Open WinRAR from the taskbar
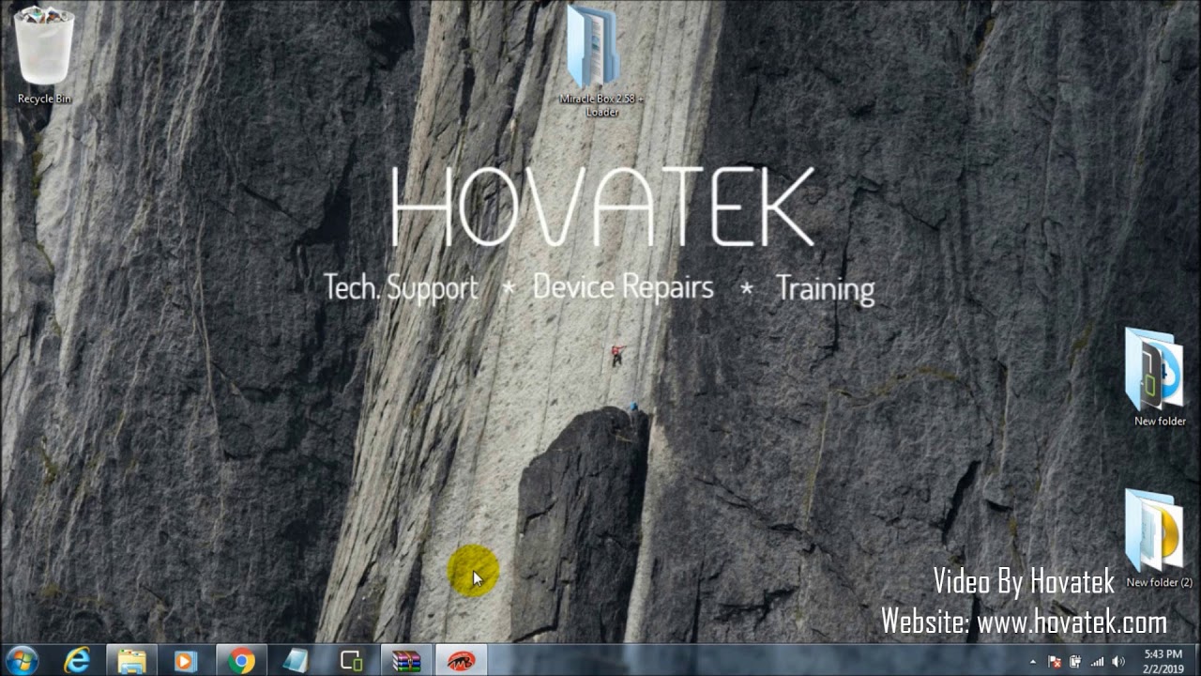The width and height of the screenshot is (1201, 676). (x=406, y=661)
